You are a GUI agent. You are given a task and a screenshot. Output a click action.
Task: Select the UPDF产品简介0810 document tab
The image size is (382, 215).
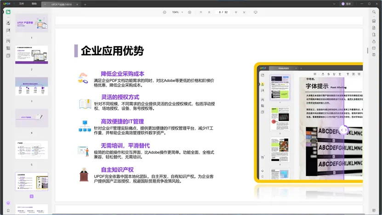61,5
